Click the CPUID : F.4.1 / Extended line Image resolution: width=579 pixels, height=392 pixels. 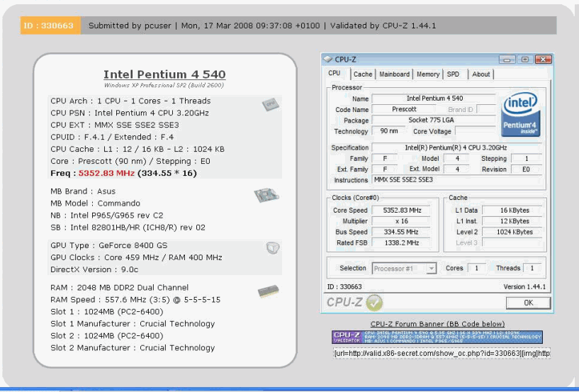(112, 137)
